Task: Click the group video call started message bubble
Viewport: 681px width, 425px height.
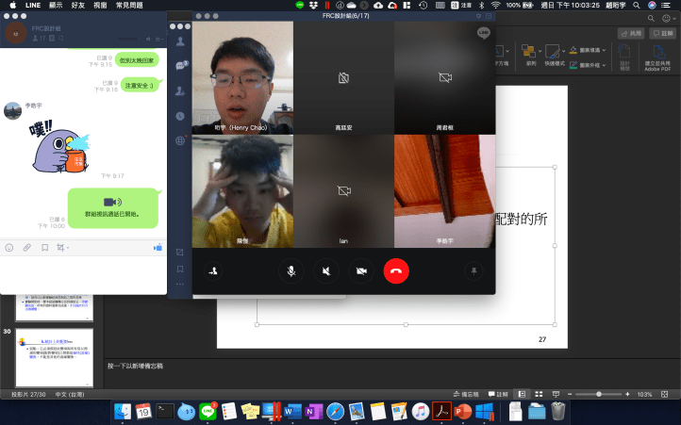Action: click(x=113, y=208)
